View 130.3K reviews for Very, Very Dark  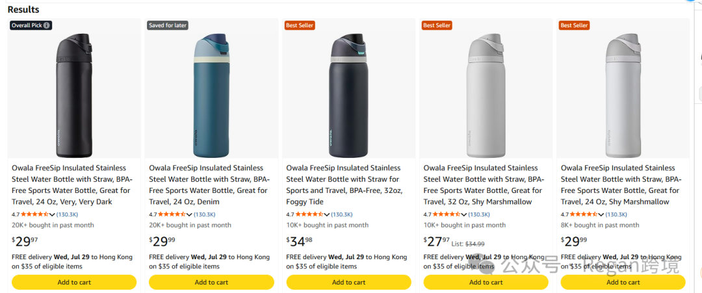pos(67,215)
